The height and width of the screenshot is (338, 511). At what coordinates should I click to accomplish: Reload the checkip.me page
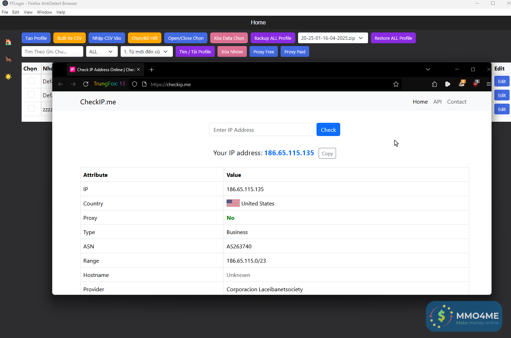(86, 84)
